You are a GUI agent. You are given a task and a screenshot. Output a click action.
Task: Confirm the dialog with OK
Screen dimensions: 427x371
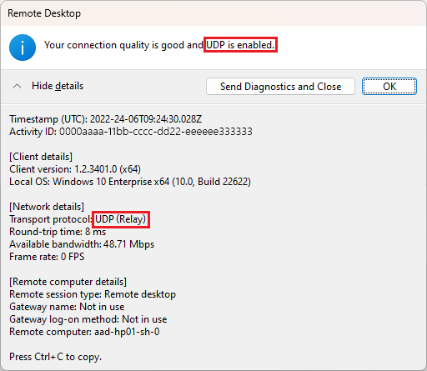pos(389,87)
